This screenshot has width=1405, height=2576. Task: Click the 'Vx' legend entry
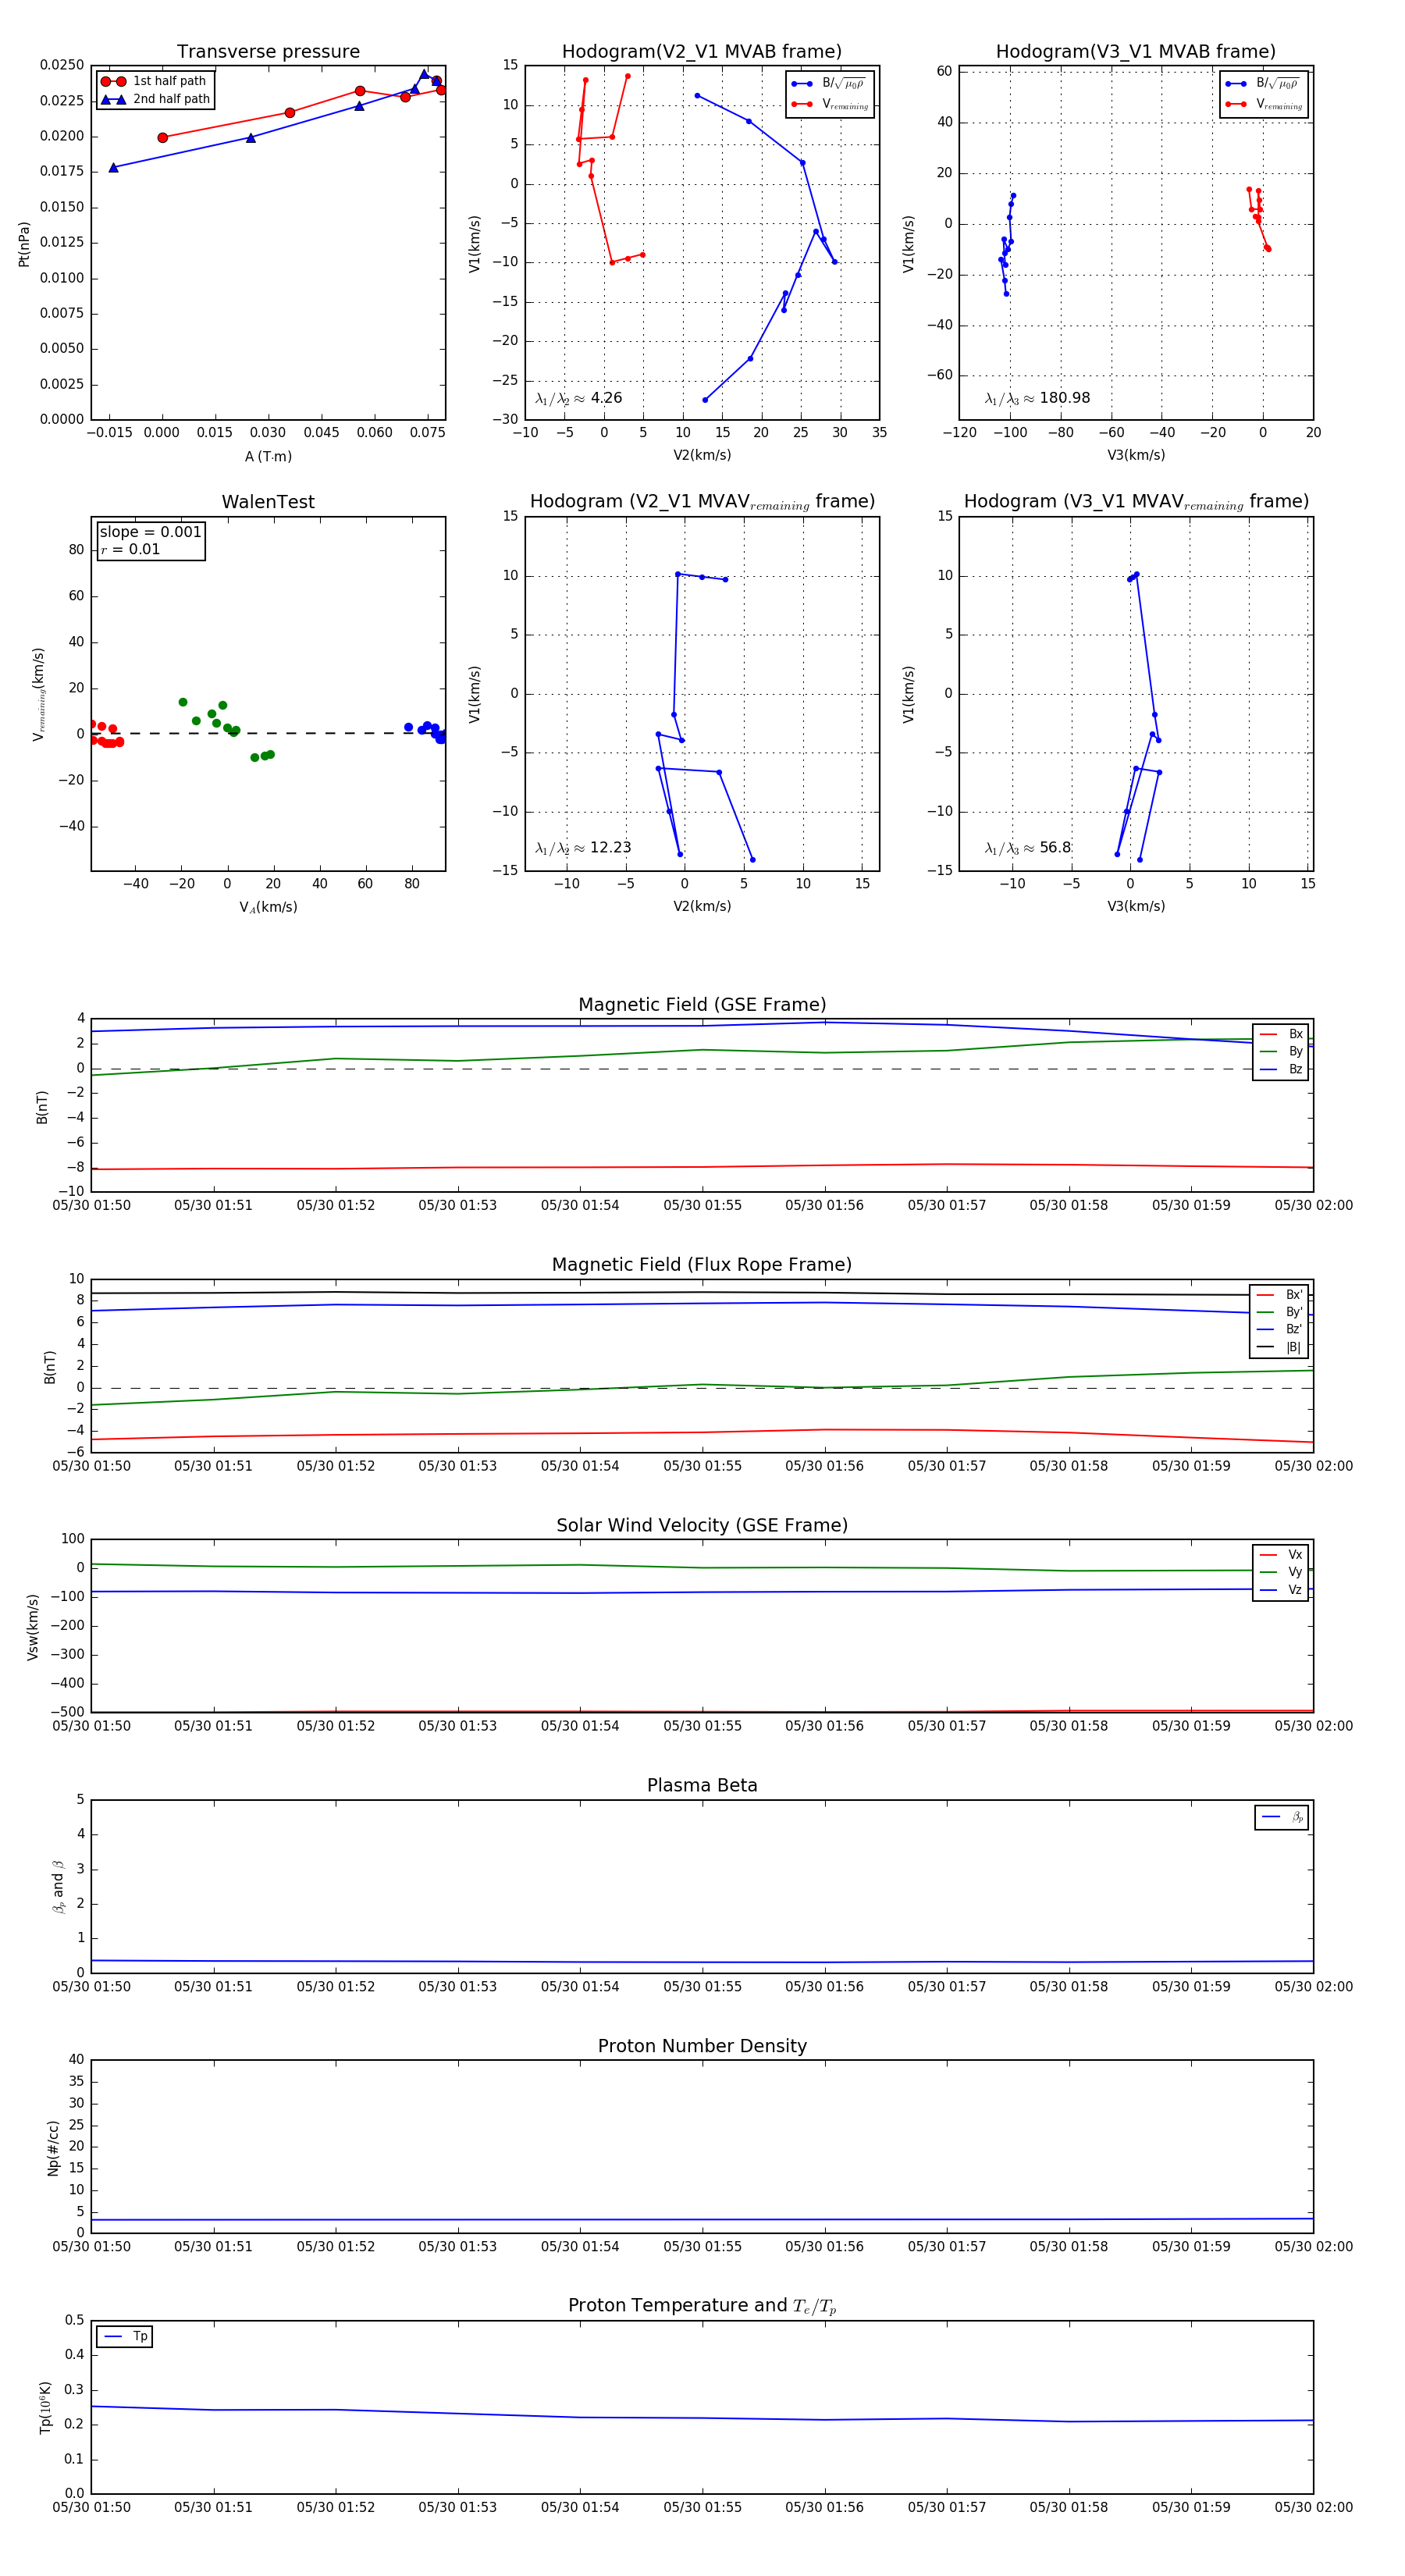click(1281, 1555)
